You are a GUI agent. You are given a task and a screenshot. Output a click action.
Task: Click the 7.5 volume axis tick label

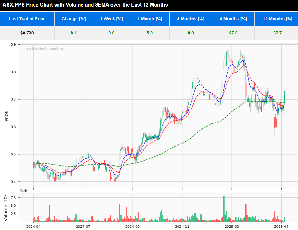(x=13, y=198)
